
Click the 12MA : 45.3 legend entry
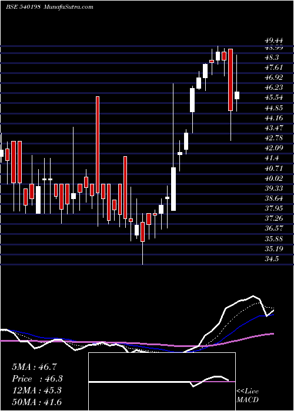click(x=36, y=390)
